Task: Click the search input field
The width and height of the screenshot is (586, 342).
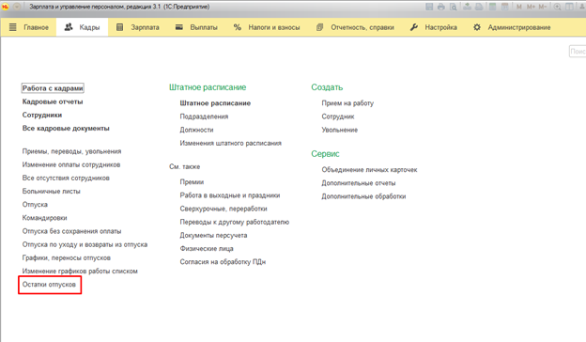Action: [578, 52]
